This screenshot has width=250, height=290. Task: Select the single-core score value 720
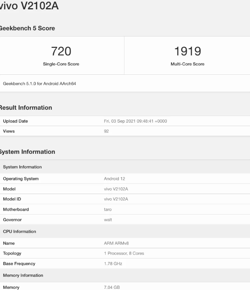[x=61, y=51]
